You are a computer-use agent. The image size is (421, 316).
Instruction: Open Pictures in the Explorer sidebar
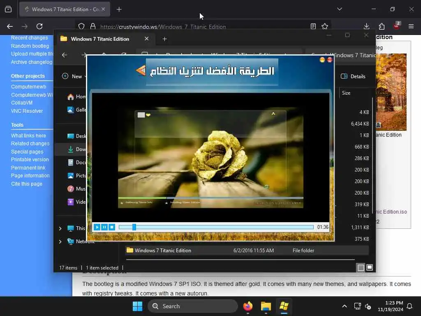pos(77,175)
